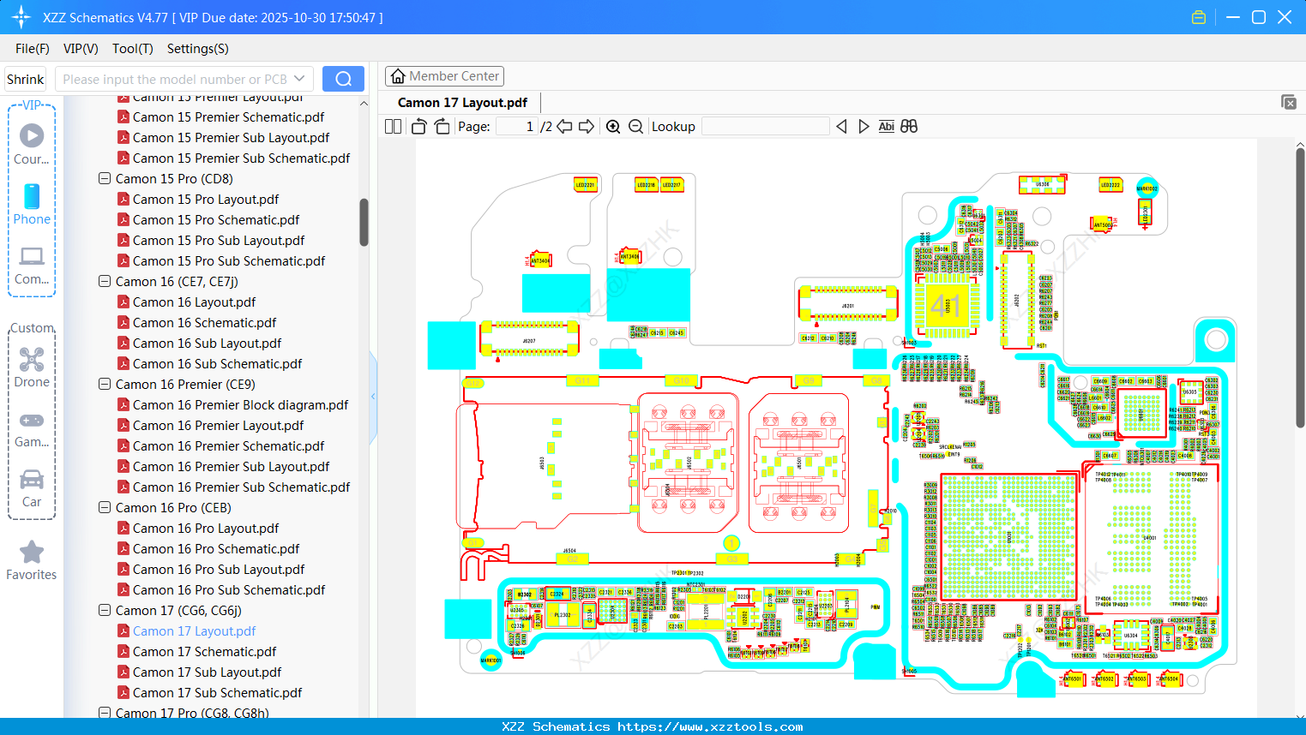Zoom out of the layout
This screenshot has height=735, width=1306.
pyautogui.click(x=635, y=127)
